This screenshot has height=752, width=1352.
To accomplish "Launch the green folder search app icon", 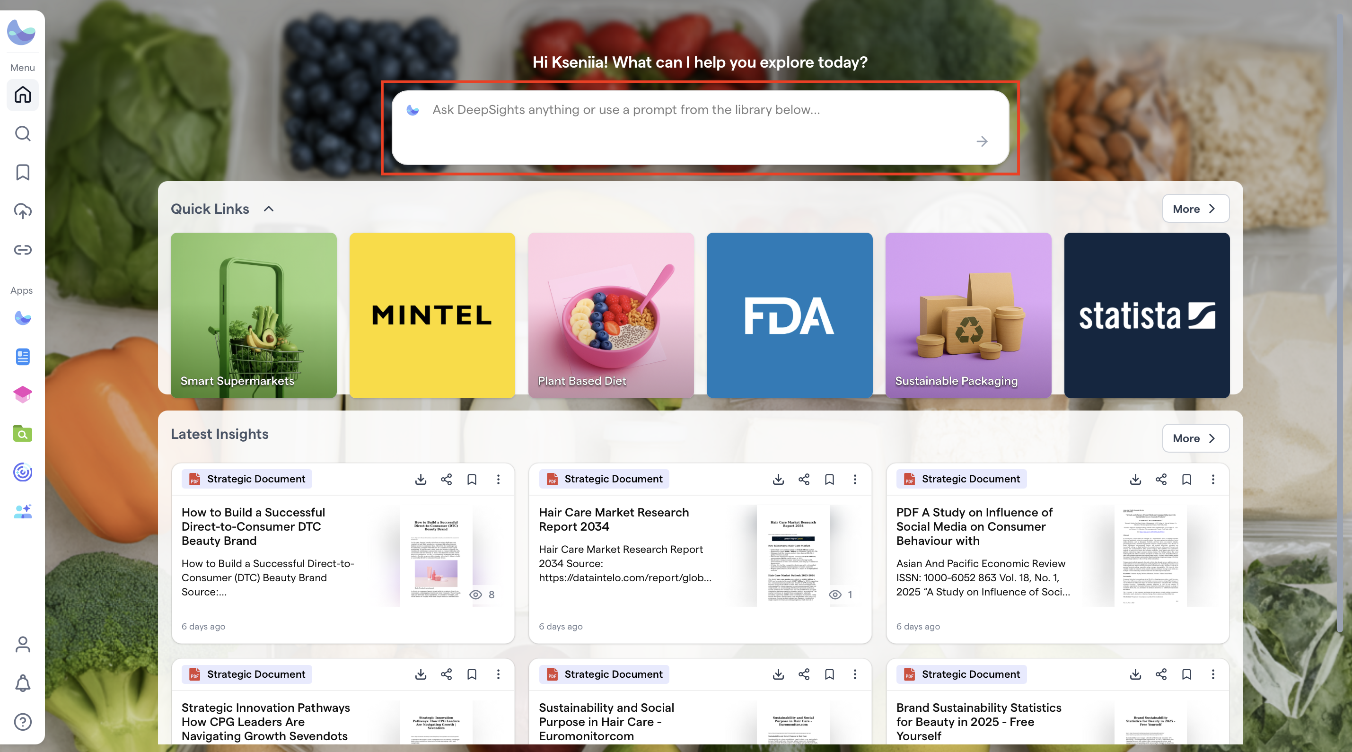I will 23,433.
